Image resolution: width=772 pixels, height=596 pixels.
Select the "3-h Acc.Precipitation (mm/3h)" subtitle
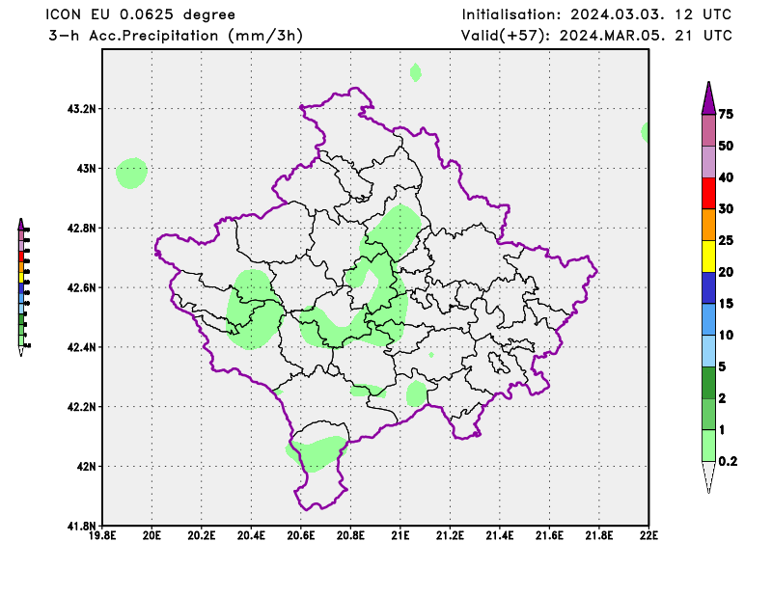tap(175, 36)
